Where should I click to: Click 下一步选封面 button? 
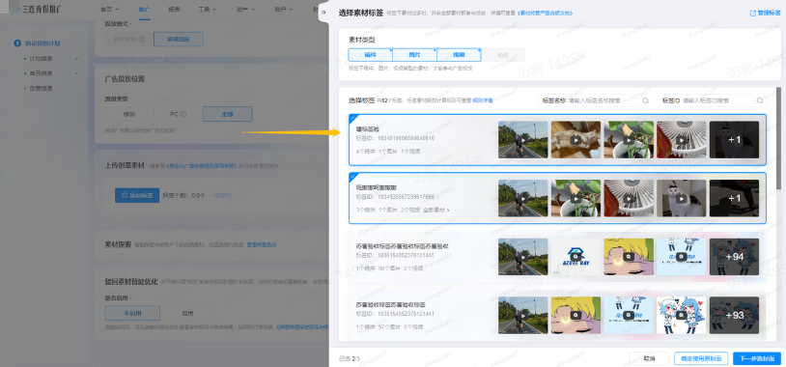757,358
